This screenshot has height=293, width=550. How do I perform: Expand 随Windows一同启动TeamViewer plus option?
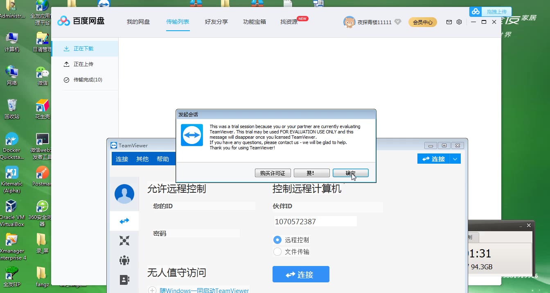[152, 291]
